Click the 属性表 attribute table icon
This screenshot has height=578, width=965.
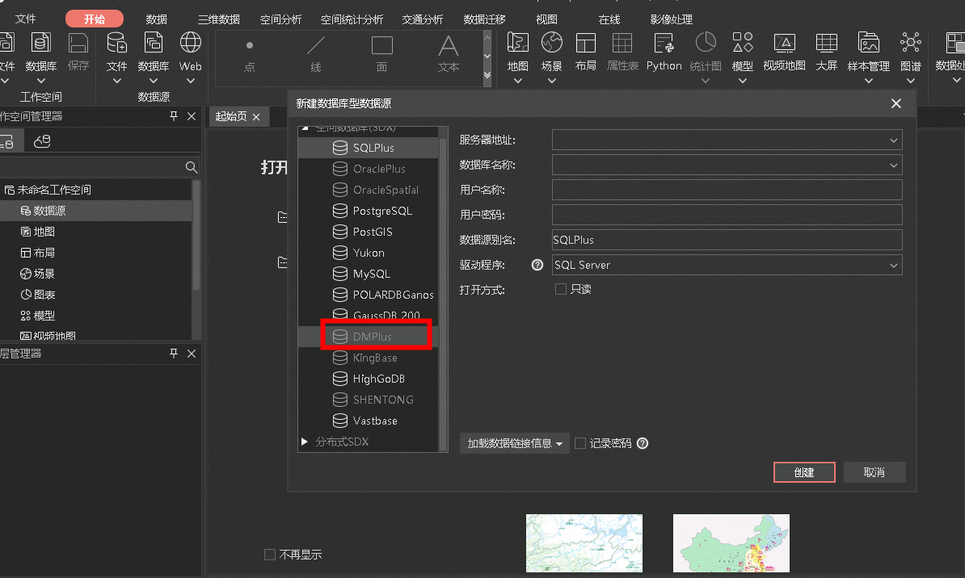click(622, 43)
